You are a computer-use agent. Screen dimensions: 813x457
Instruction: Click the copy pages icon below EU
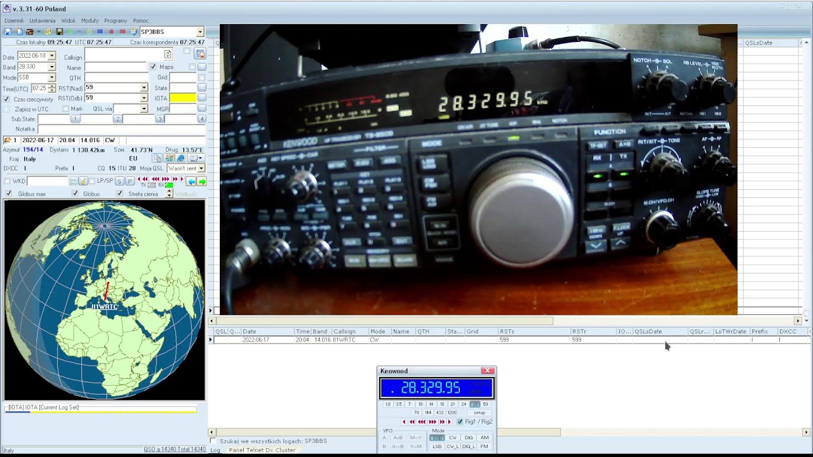pos(157,158)
